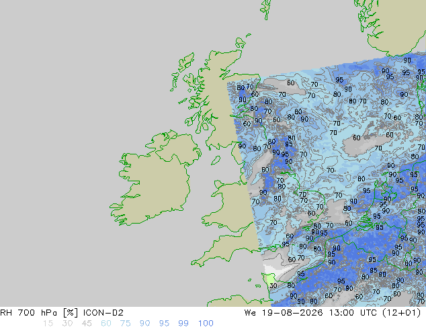The height and width of the screenshot is (329, 426).
Task: Click the legend value "75"
Action: [125, 324]
